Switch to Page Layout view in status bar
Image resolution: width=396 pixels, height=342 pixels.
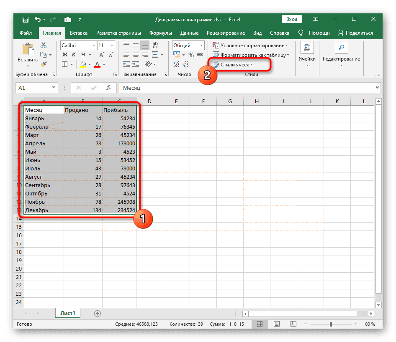coord(273,324)
